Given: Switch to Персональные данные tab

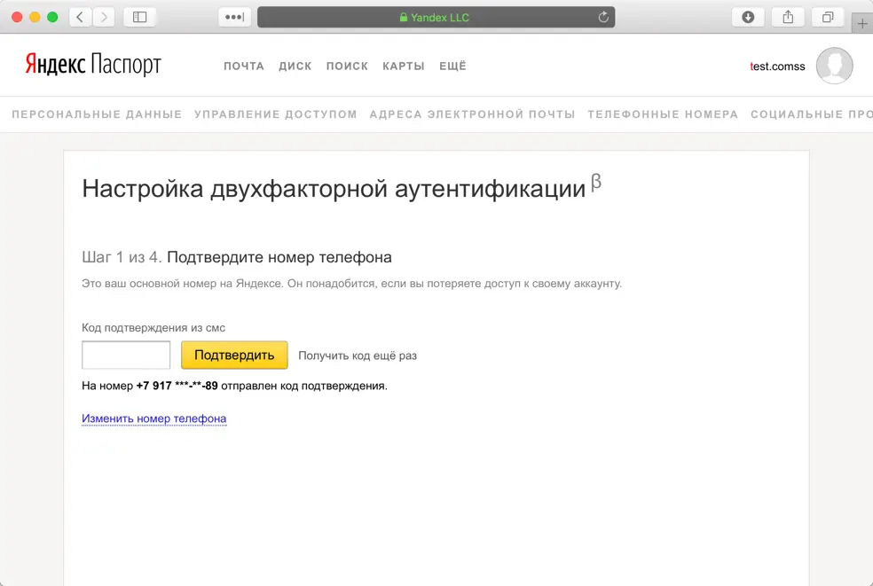Looking at the screenshot, I should (x=97, y=114).
